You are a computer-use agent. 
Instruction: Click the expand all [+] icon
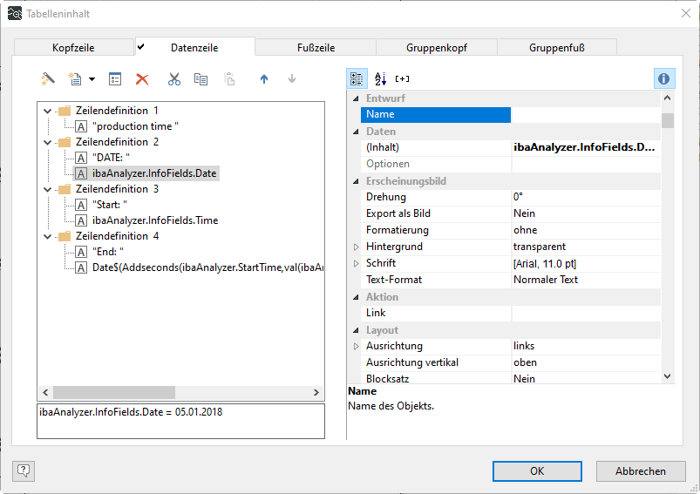pos(402,78)
